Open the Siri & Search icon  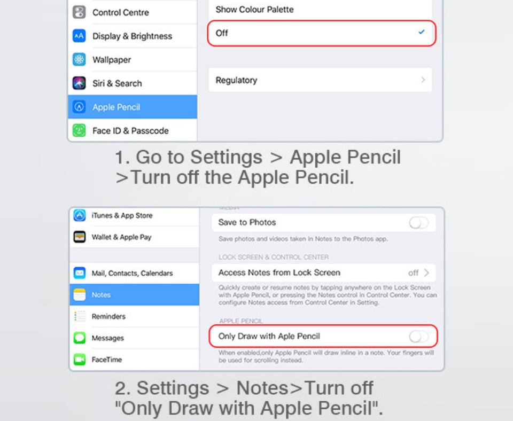click(x=79, y=83)
